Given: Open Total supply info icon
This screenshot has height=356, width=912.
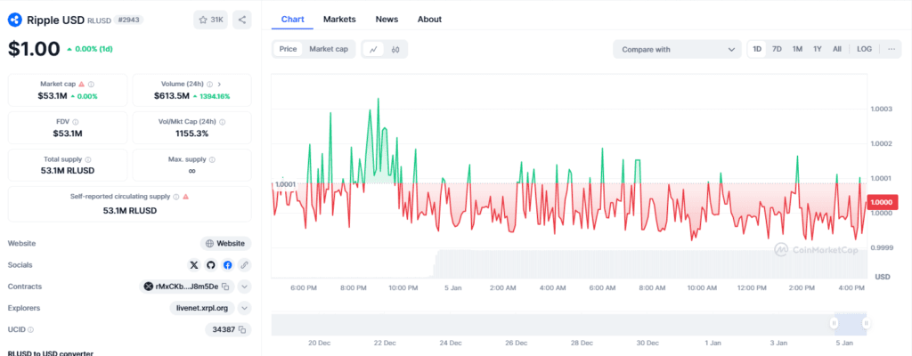Looking at the screenshot, I should pos(88,159).
